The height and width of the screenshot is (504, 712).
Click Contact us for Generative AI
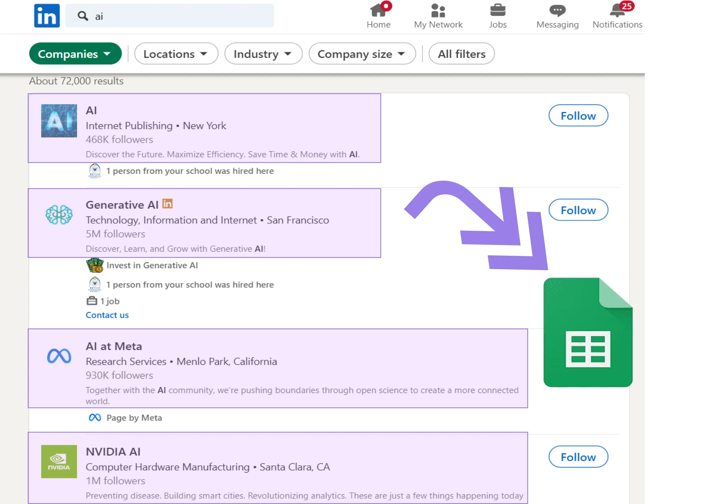[x=107, y=315]
